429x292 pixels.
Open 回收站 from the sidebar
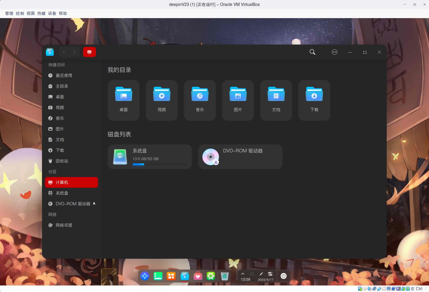71,161
